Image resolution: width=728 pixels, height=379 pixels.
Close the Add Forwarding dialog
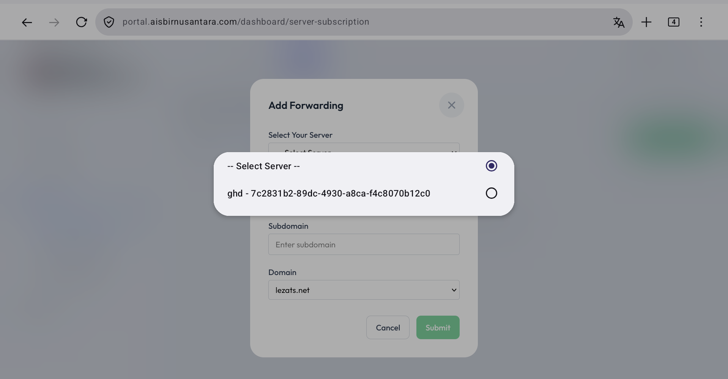pos(451,105)
